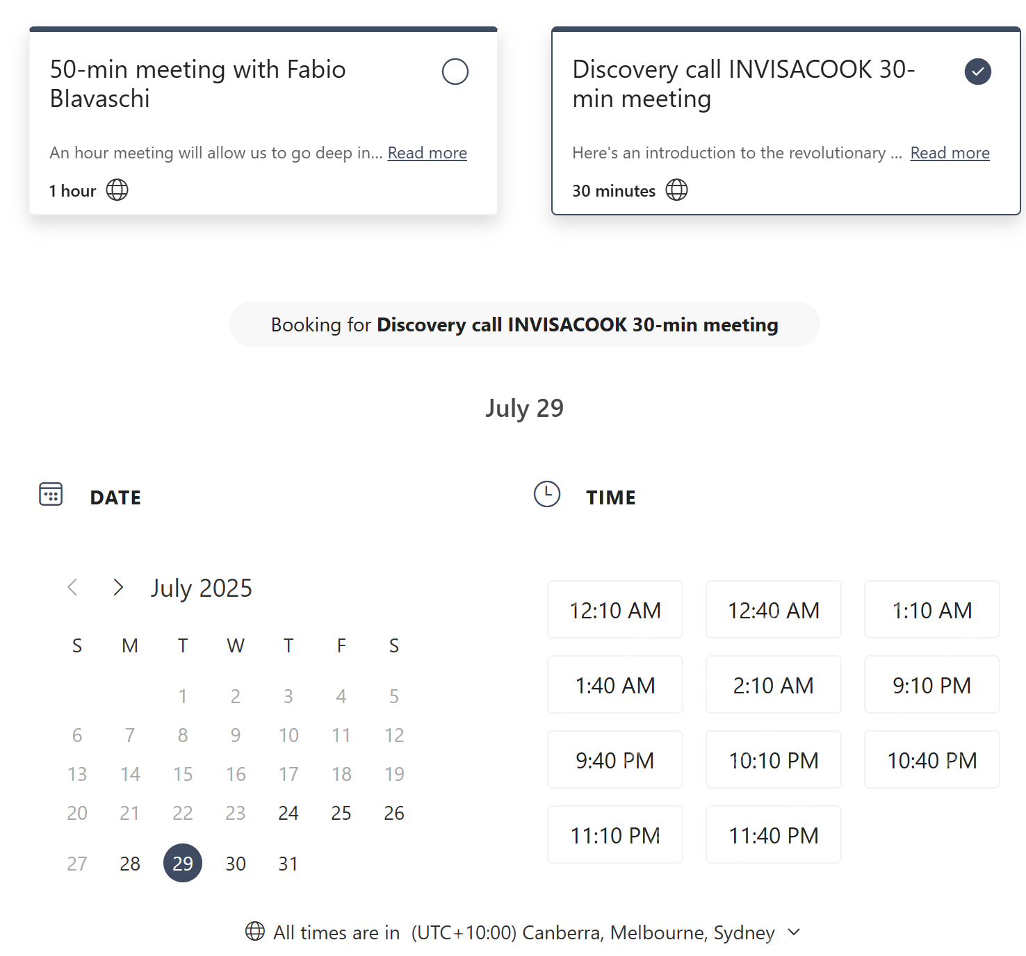The image size is (1026, 956).
Task: Open Read more for the Discovery call
Action: point(950,153)
